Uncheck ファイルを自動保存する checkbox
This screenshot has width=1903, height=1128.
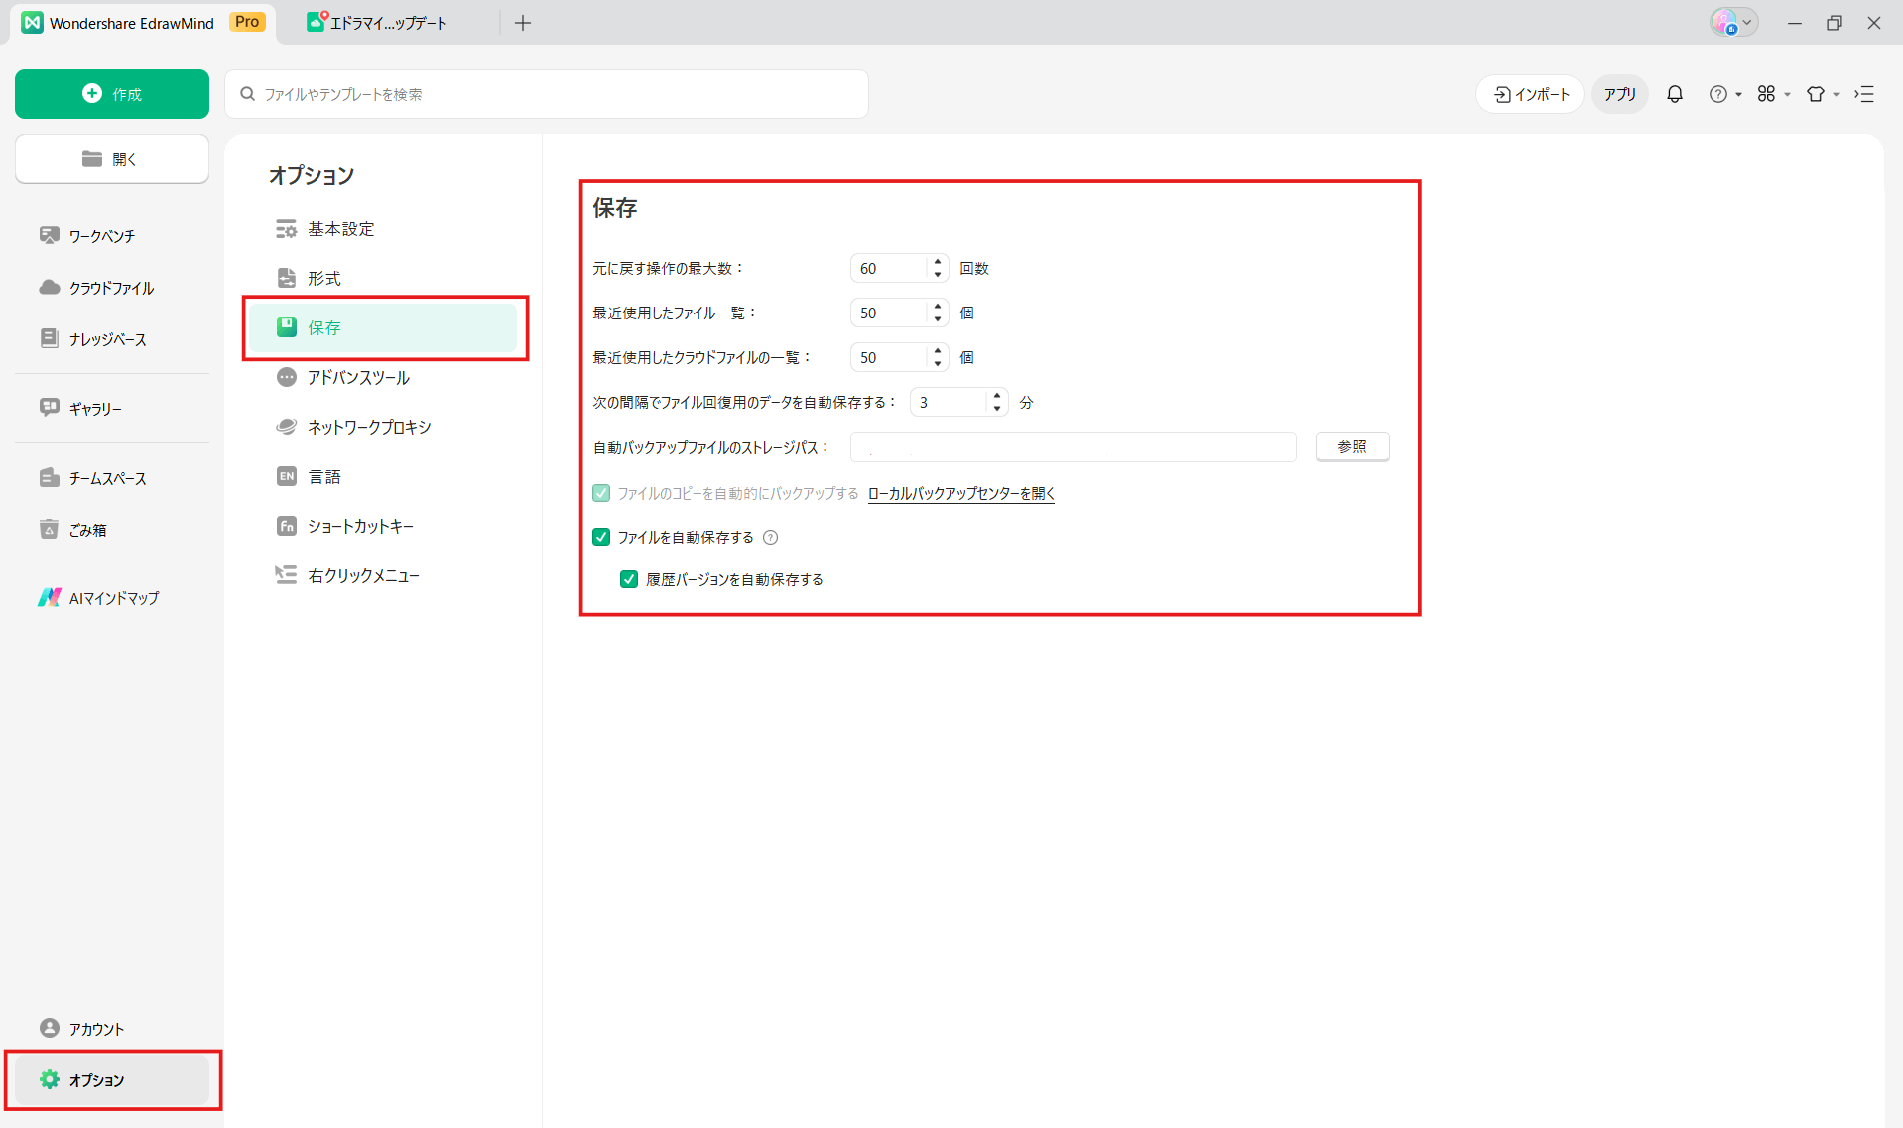tap(601, 538)
